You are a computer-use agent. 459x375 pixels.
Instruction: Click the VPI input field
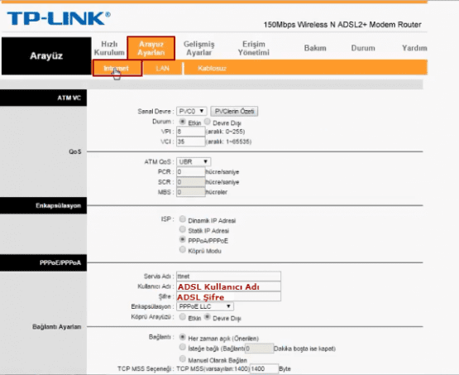[x=190, y=132]
